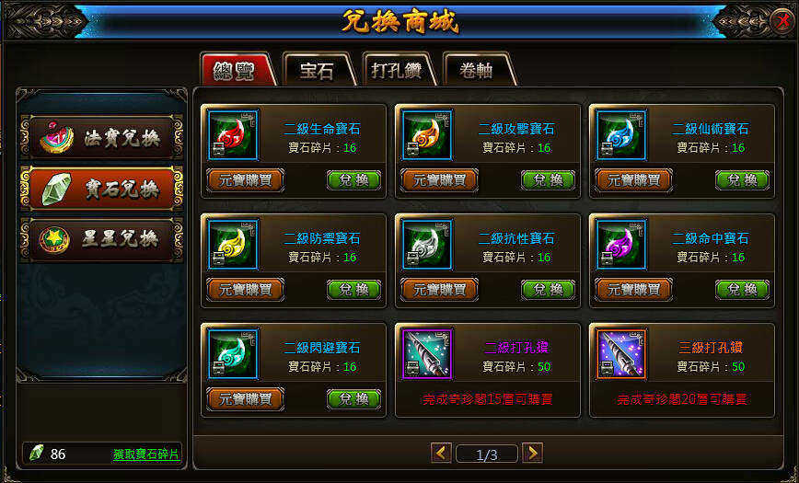Select the orange 二級攻擊寶石 gem icon

tap(427, 135)
